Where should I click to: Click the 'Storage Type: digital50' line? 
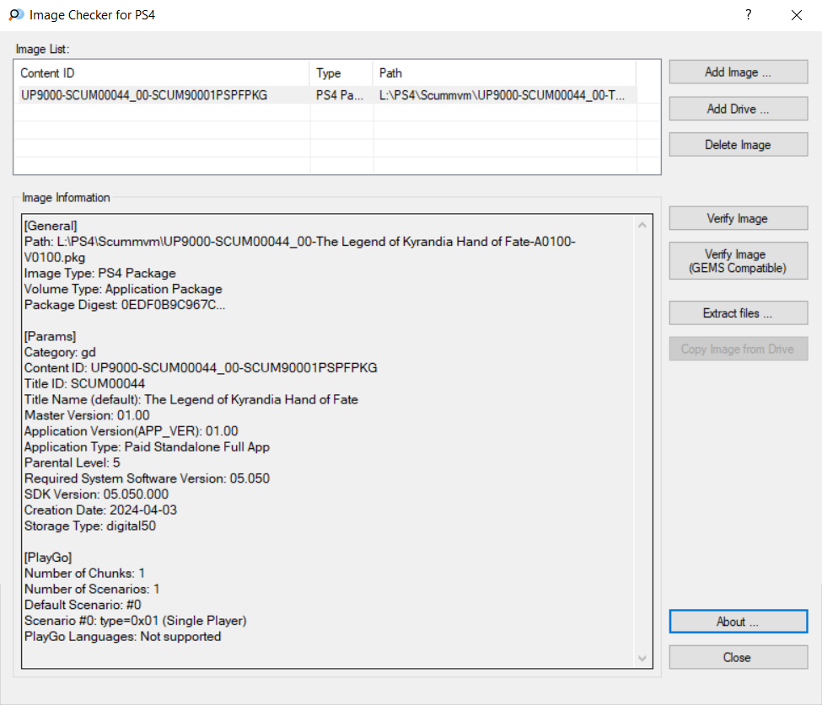(90, 526)
